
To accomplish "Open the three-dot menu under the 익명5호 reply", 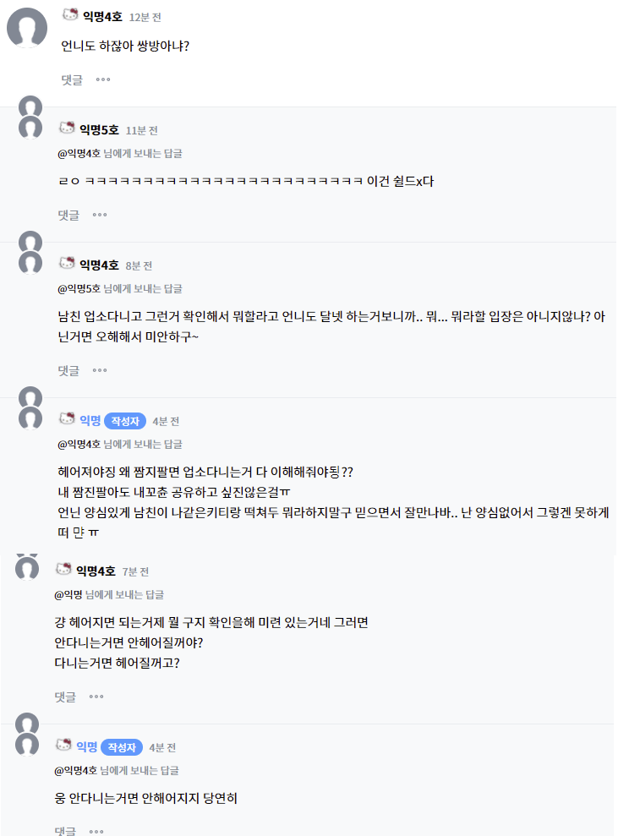I will pos(100,215).
